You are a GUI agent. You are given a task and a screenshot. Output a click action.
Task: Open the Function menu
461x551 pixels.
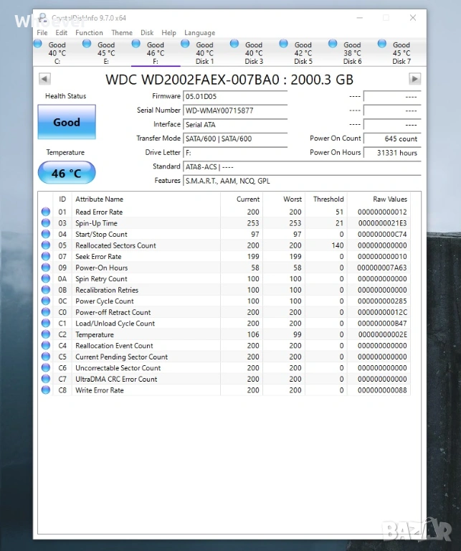89,32
